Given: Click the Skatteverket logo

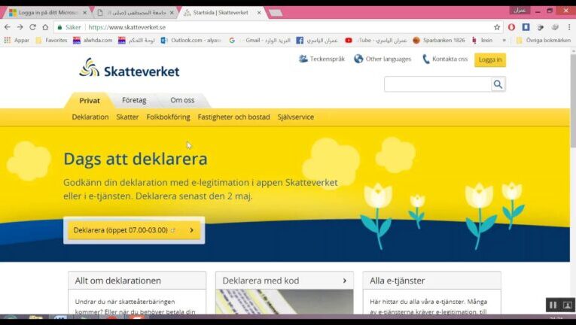Looking at the screenshot, I should [130, 68].
